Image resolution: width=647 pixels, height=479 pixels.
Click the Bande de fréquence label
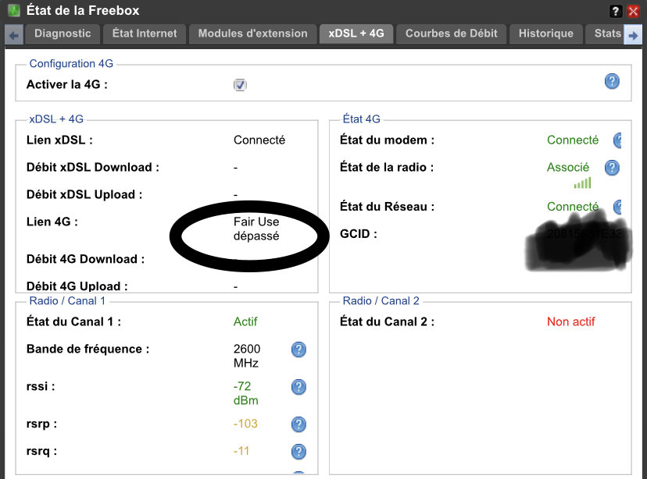pyautogui.click(x=88, y=349)
